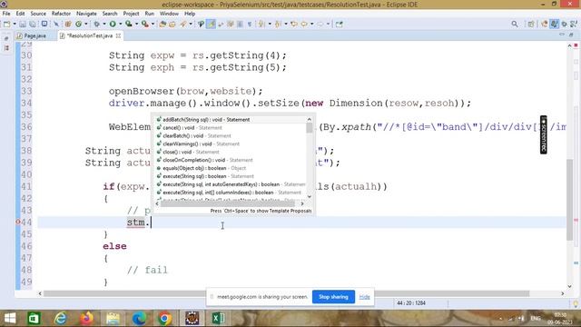The width and height of the screenshot is (581, 327).
Task: Open Excel from the taskbar
Action: (218, 319)
